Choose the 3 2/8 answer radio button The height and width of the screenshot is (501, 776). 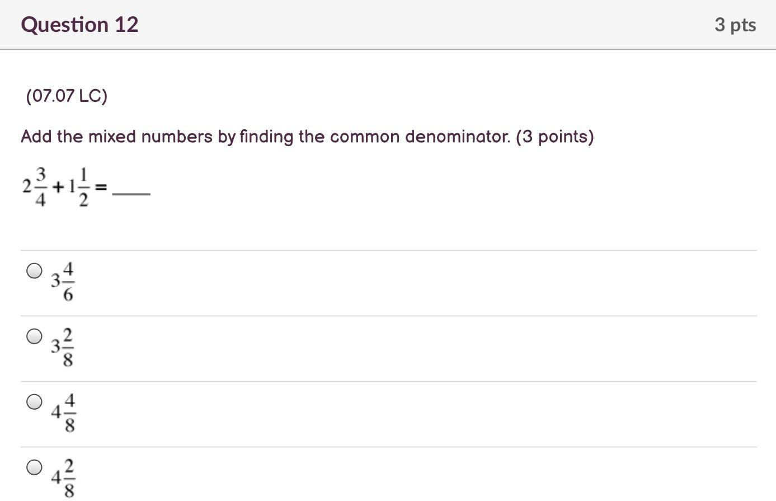[34, 336]
